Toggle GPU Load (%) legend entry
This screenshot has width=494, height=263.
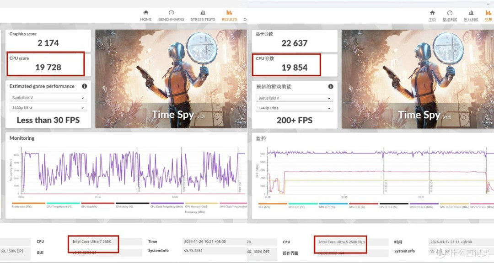pos(98,205)
